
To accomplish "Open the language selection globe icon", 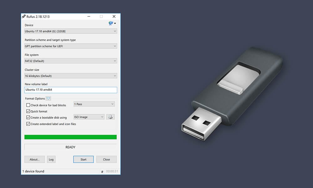I will 110,23.
